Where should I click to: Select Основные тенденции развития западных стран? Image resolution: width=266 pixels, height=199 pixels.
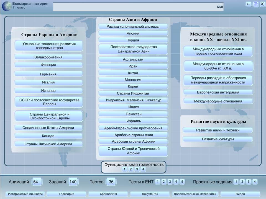tap(49, 46)
